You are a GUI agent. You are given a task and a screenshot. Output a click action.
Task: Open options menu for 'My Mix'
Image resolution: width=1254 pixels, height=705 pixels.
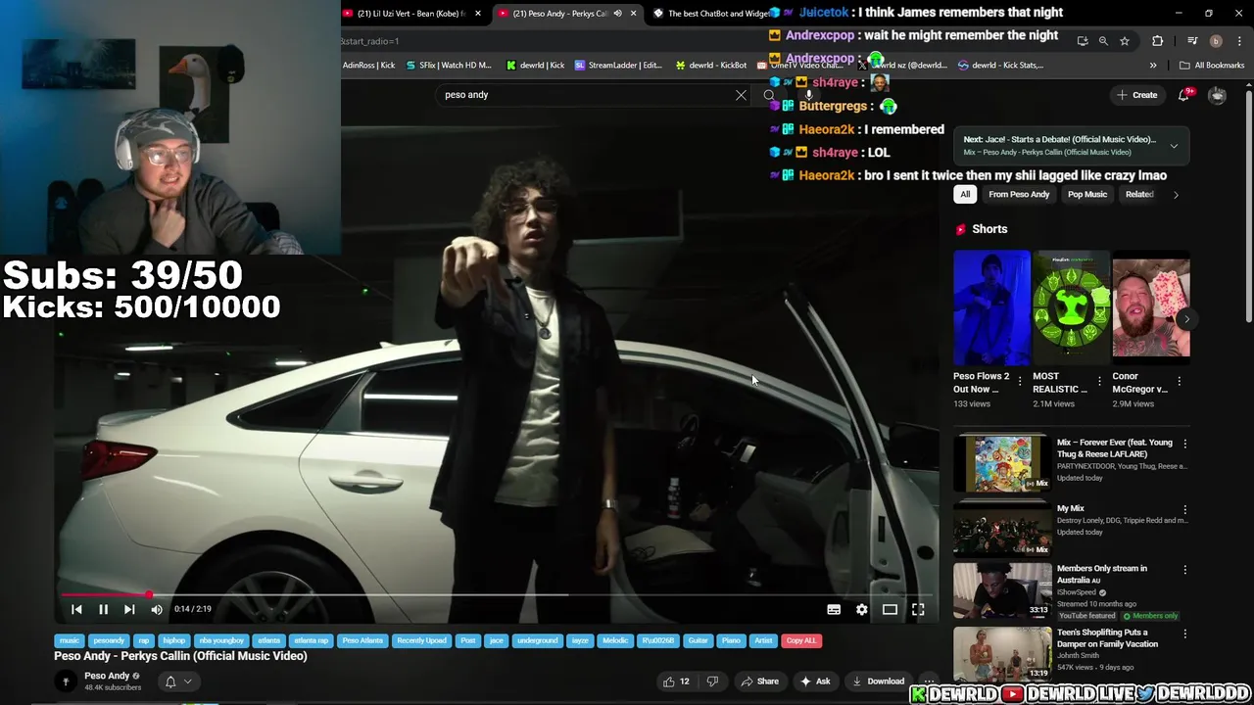(x=1184, y=510)
